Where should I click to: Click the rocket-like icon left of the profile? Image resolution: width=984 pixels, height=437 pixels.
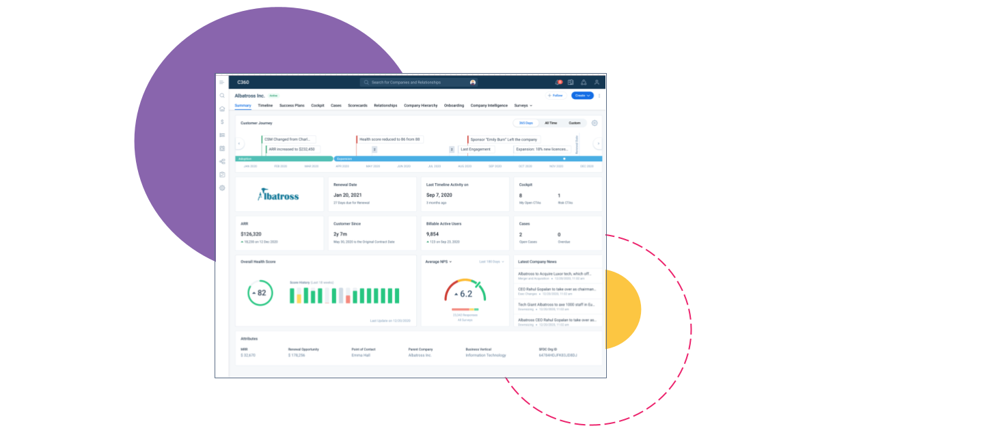click(584, 82)
